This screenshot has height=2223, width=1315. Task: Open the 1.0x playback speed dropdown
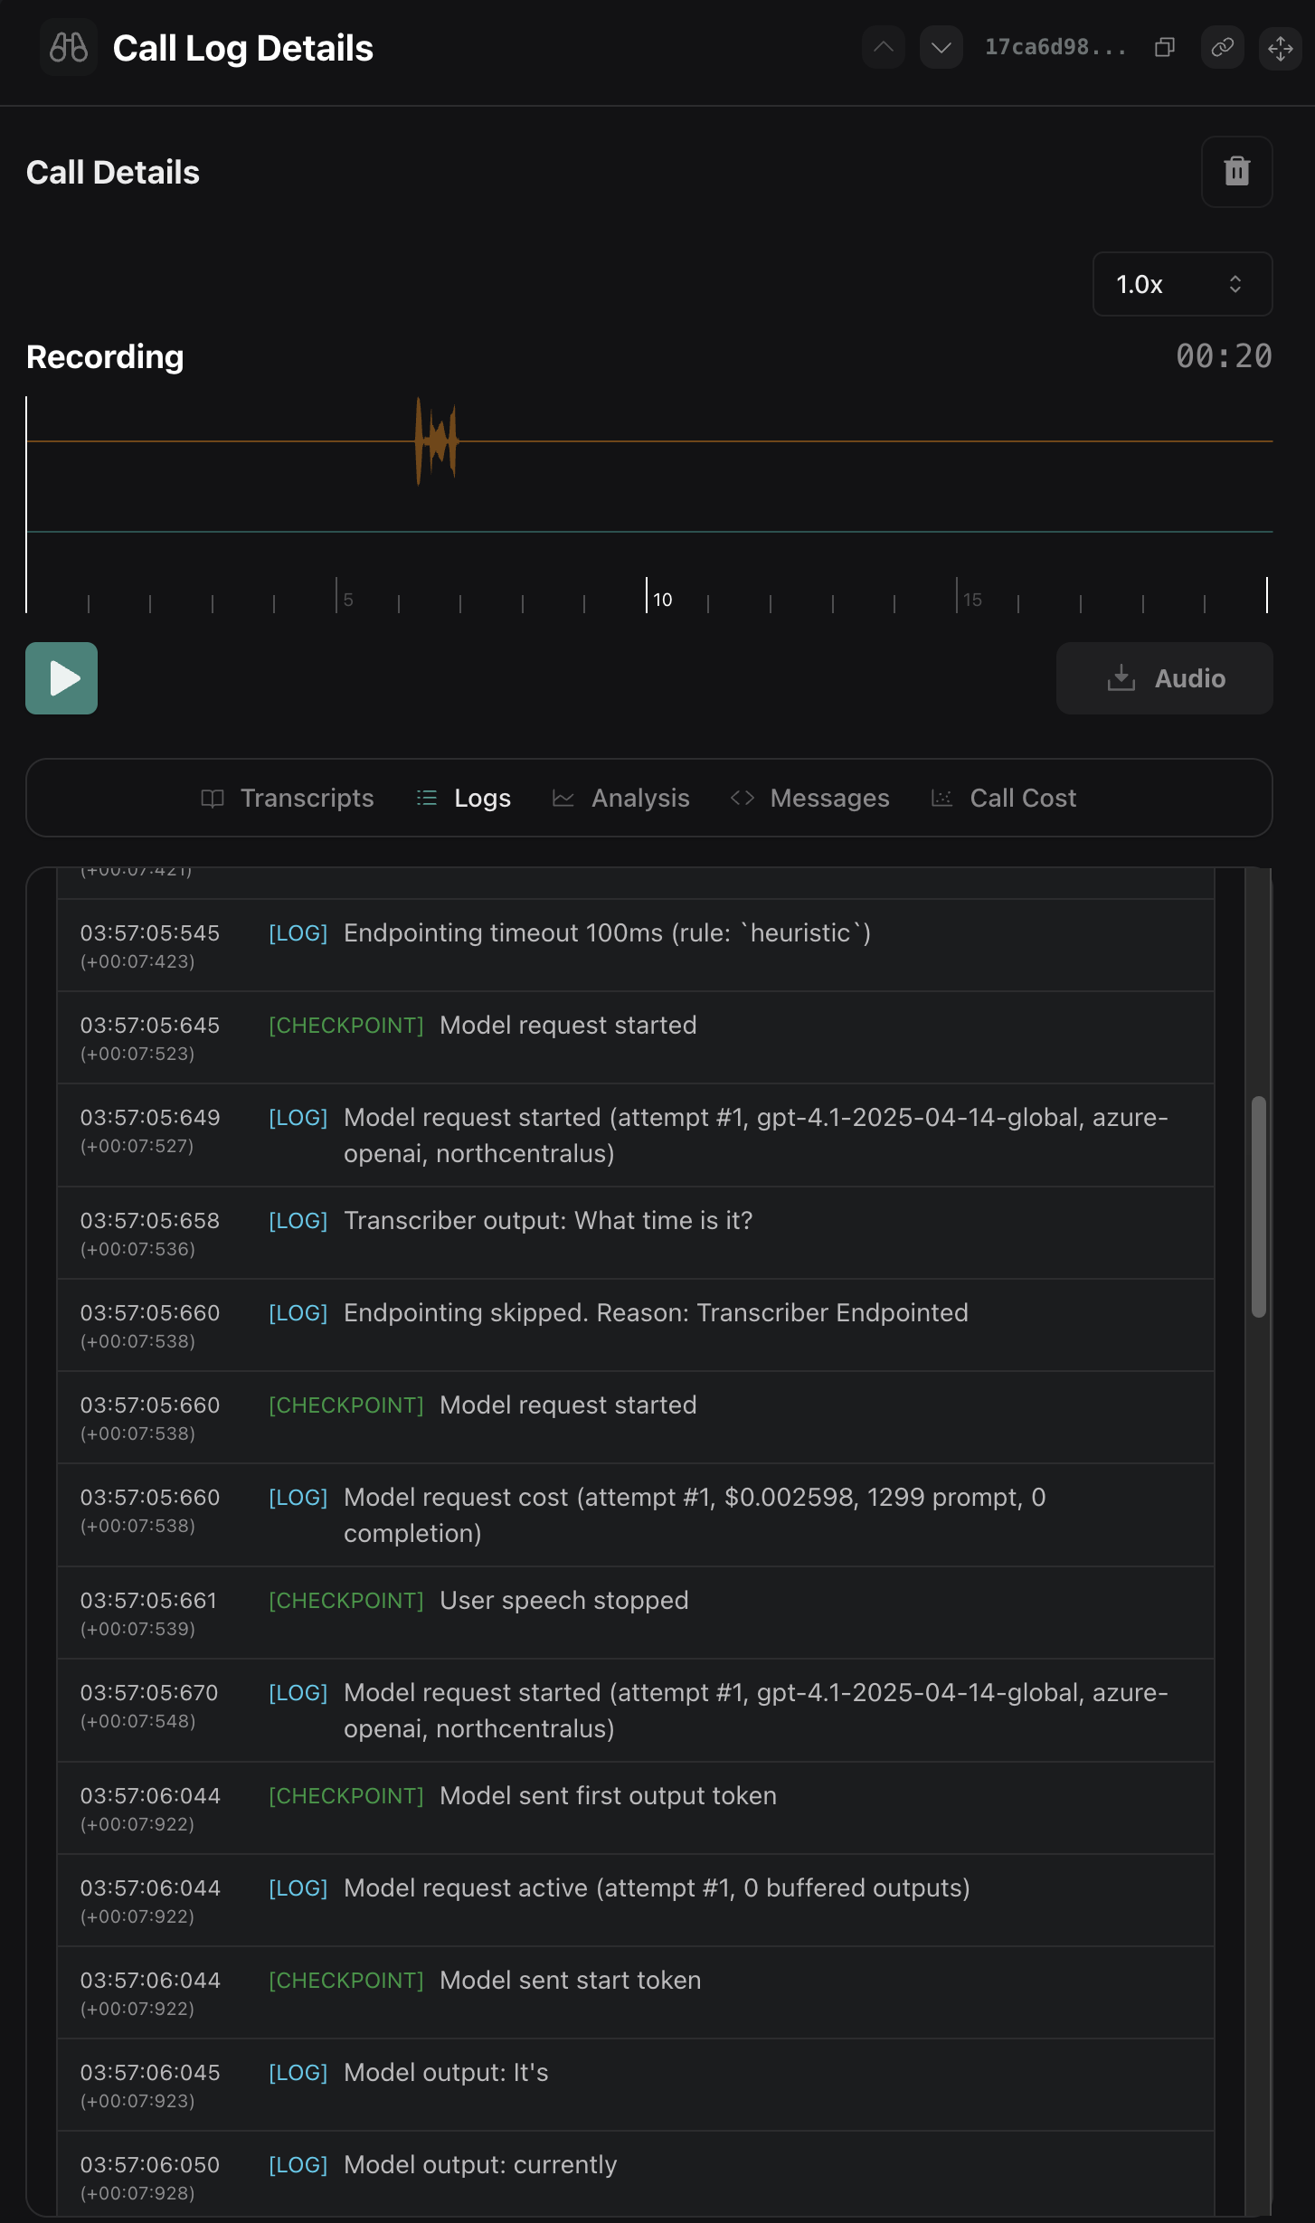pyautogui.click(x=1182, y=284)
